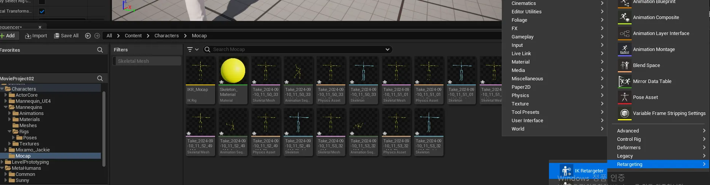Select Take 11_50_33 Animation Sequence asset
Image resolution: width=710 pixels, height=185 pixels.
(x=298, y=80)
